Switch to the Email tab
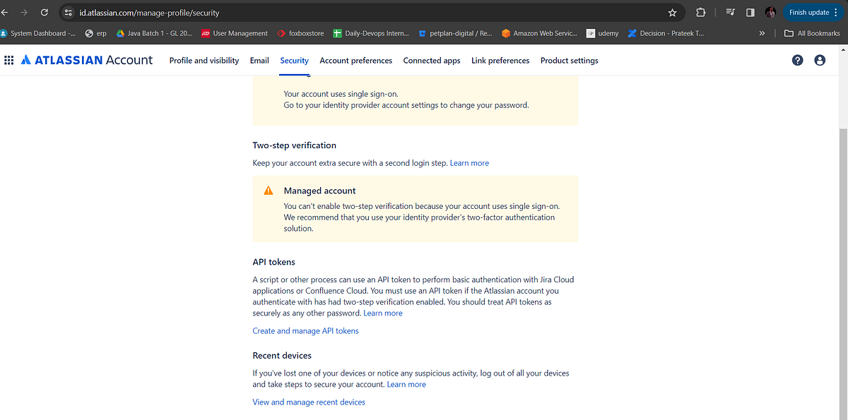848x420 pixels. point(259,61)
